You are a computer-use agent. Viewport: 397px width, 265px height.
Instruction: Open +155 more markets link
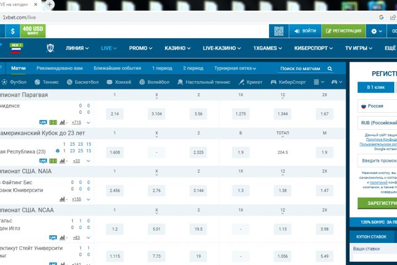coord(77,199)
